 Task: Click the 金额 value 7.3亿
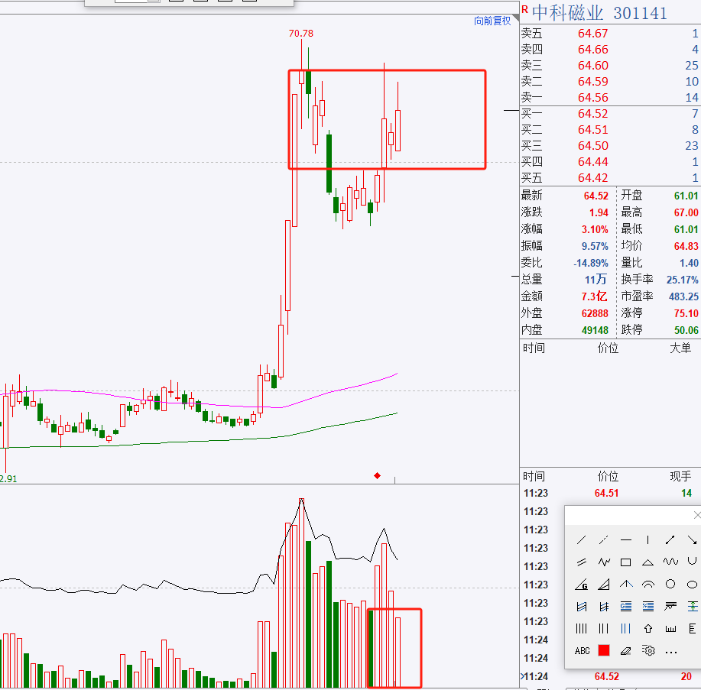[x=594, y=296]
